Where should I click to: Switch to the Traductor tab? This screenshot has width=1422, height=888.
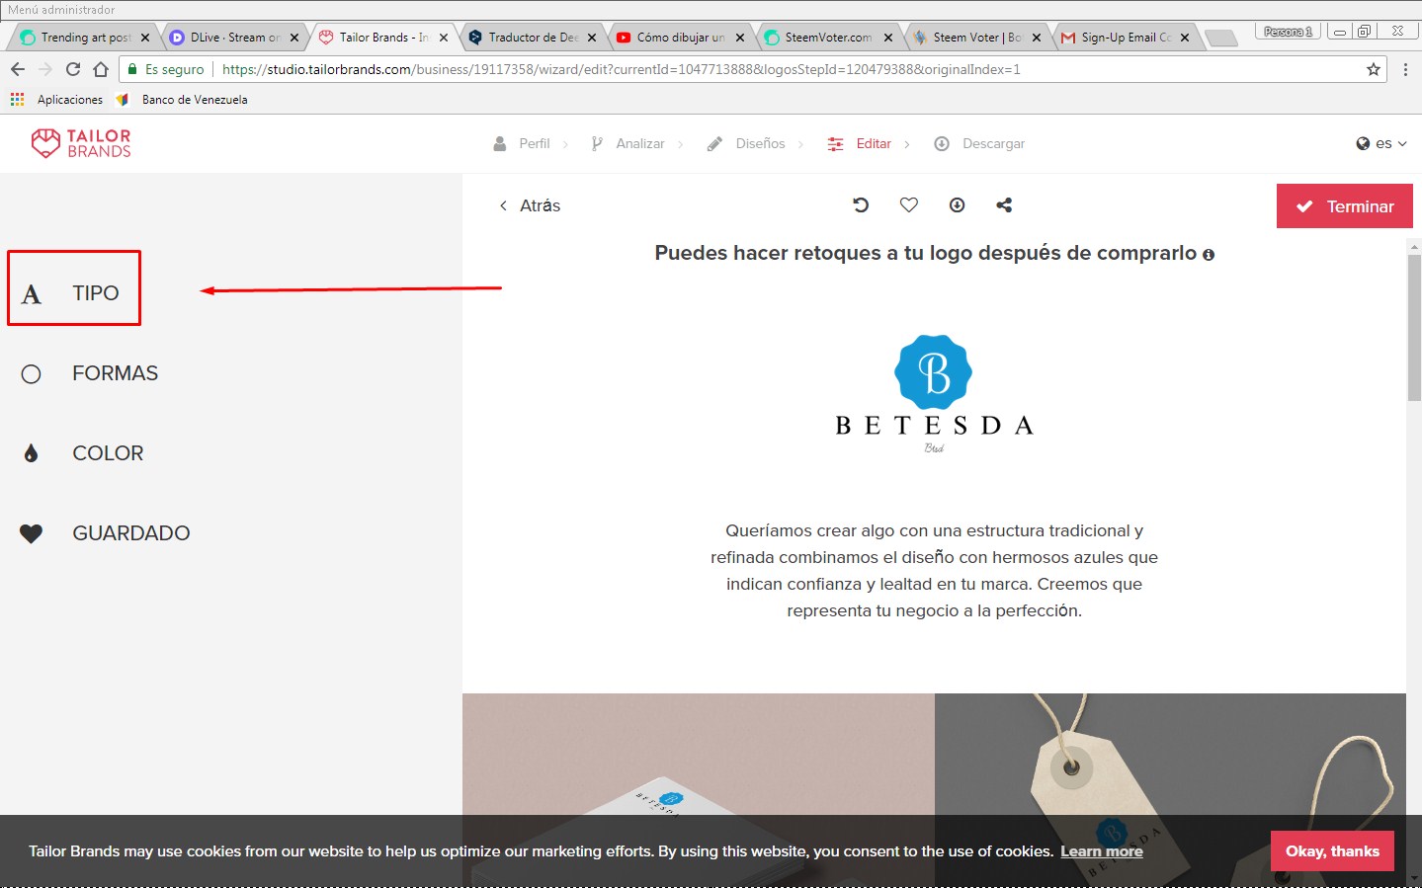pyautogui.click(x=533, y=38)
